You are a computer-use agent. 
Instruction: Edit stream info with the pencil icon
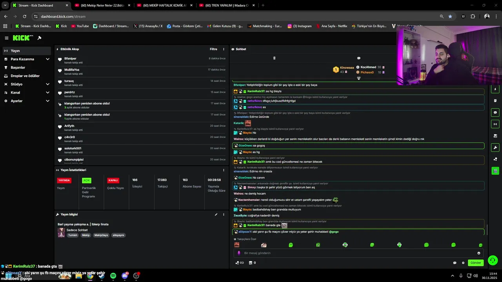(216, 215)
